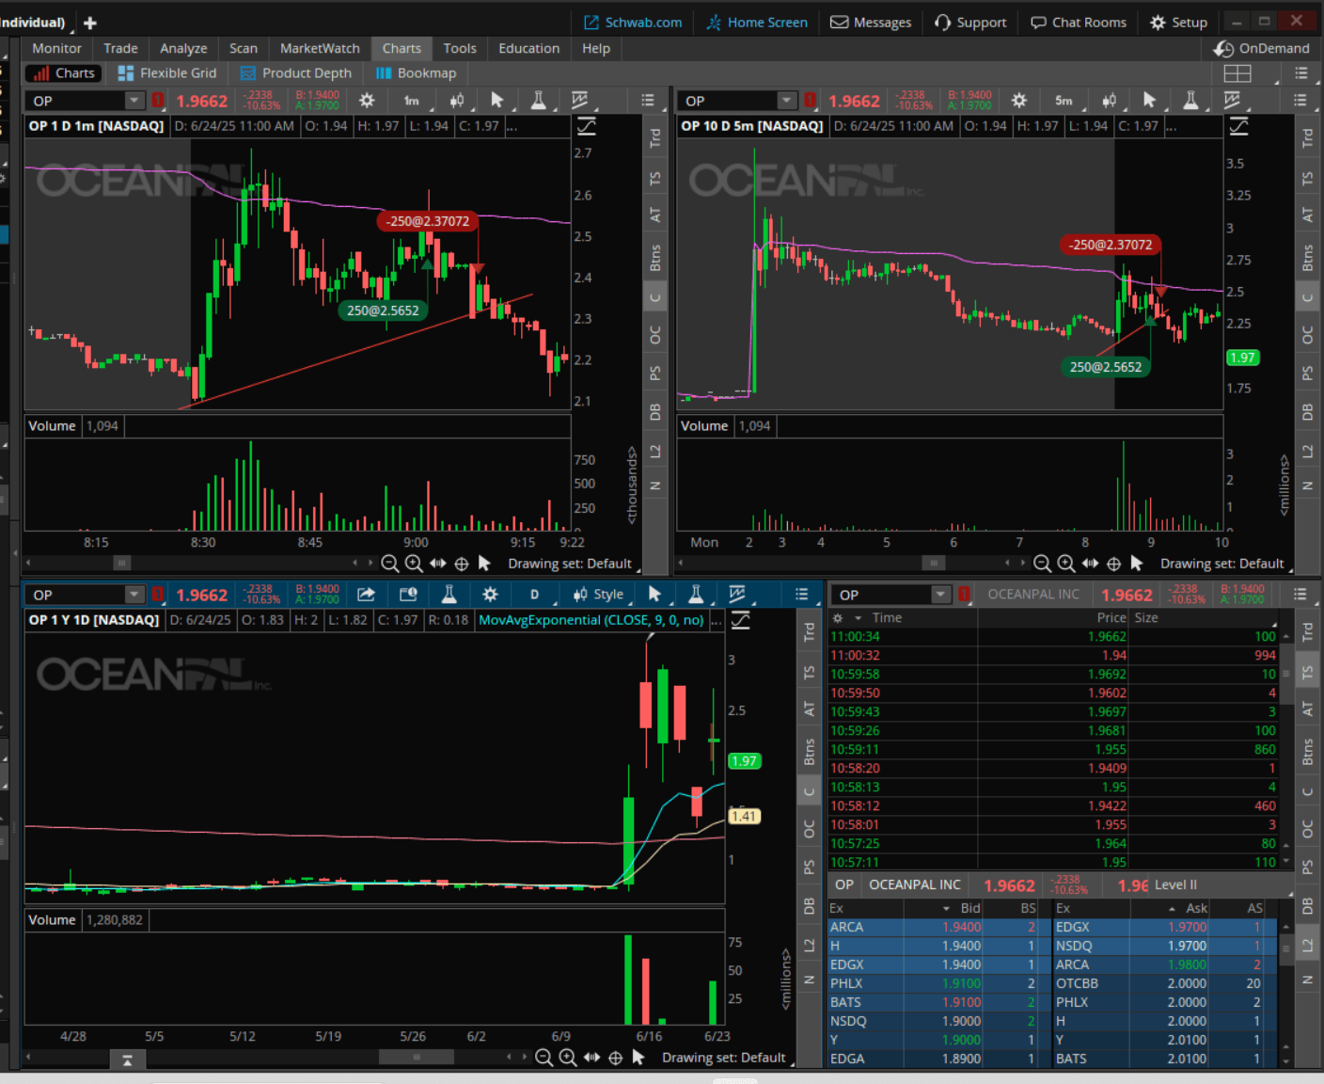1324x1084 pixels.
Task: Click the OP symbol field on the daily chart
Action: tap(77, 594)
